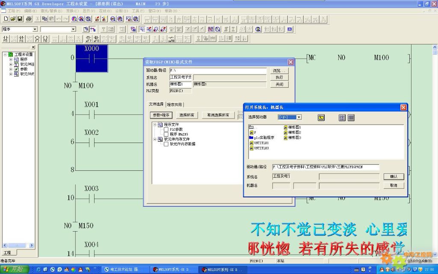Open the 工程 (F) menu
This screenshot has height=274, width=438.
coord(14,11)
